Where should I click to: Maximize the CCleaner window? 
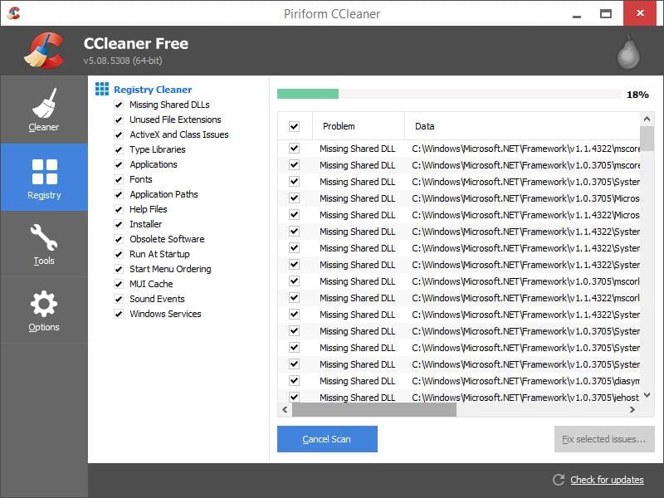(x=606, y=13)
